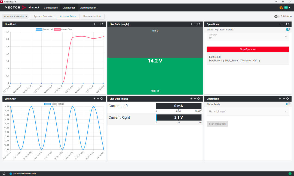
Task: Toggle Edit Mode switch
Action: pos(277,17)
